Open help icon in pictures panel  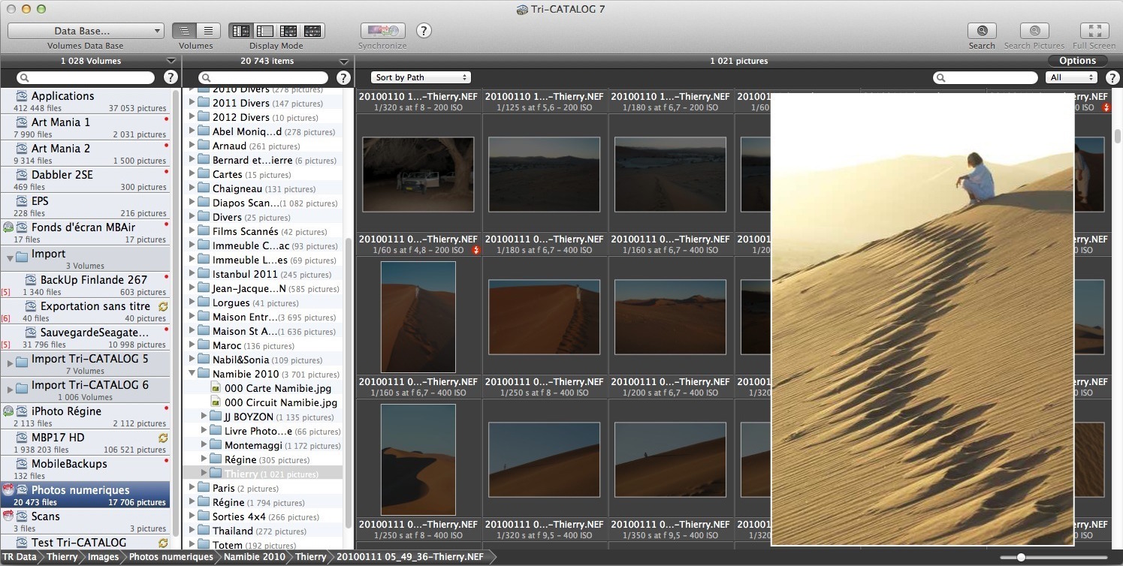point(1112,77)
